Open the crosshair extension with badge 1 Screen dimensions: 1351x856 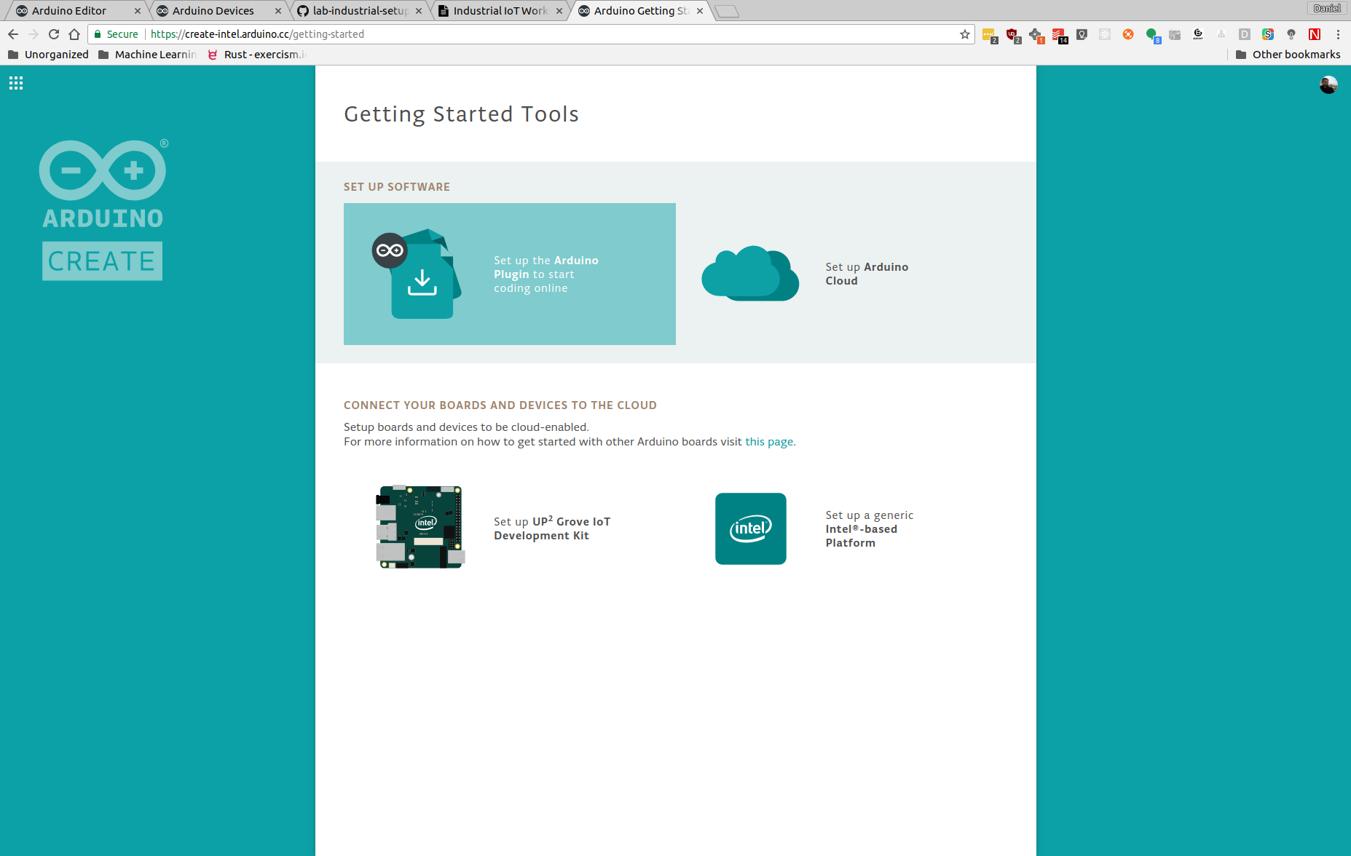click(x=1036, y=35)
